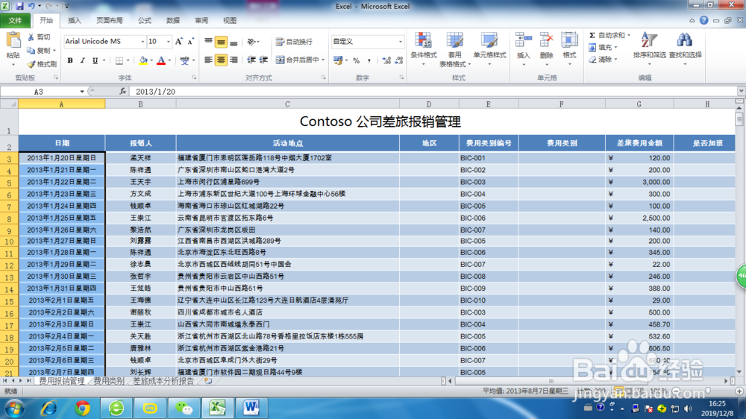The width and height of the screenshot is (746, 419).
Task: Click the AutoSum sigma icon
Action: pos(592,35)
